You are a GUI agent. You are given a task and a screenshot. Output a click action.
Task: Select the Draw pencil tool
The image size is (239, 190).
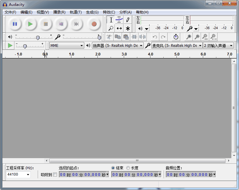[128, 20]
